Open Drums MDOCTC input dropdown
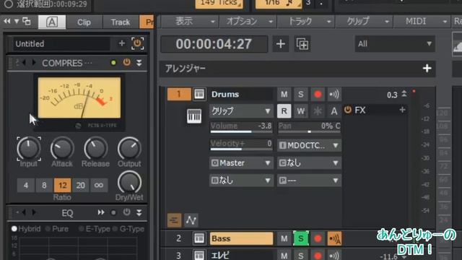The image size is (462, 260). click(310, 145)
